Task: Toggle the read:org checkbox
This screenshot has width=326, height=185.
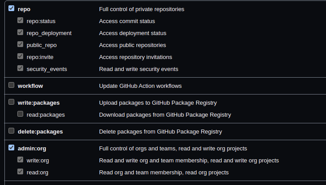Action: click(x=20, y=172)
